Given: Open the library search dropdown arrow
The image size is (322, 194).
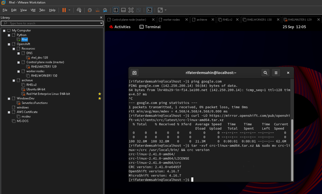Looking at the screenshot, I should coord(101,23).
